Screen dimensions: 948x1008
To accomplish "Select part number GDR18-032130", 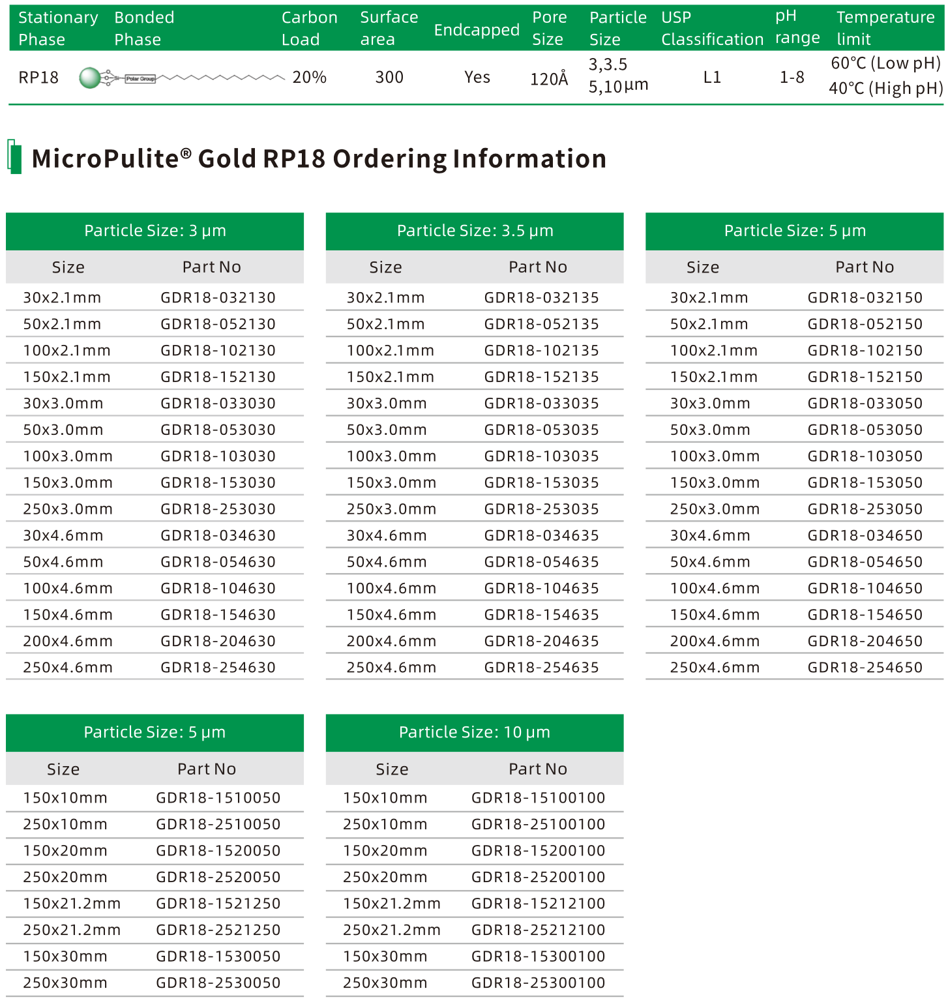I will coord(218,297).
